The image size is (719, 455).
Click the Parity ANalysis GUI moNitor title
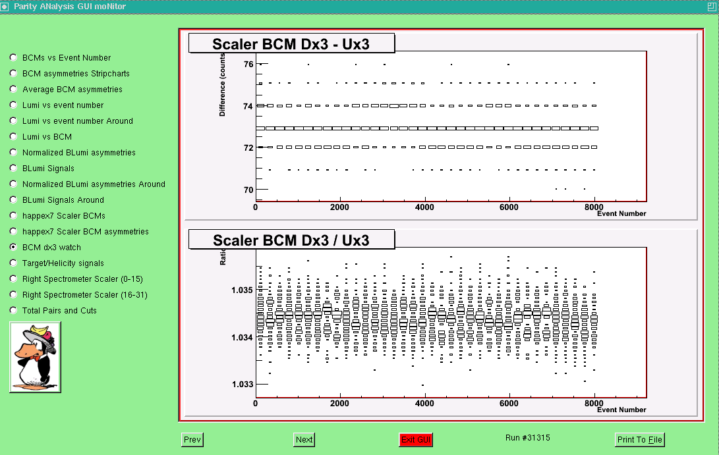[x=70, y=7]
